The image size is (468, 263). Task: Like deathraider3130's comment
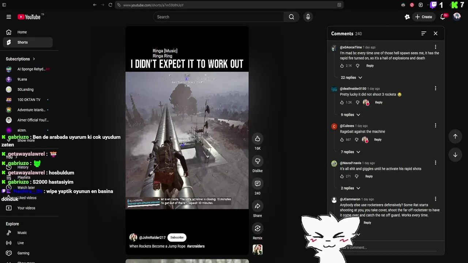coord(342,103)
